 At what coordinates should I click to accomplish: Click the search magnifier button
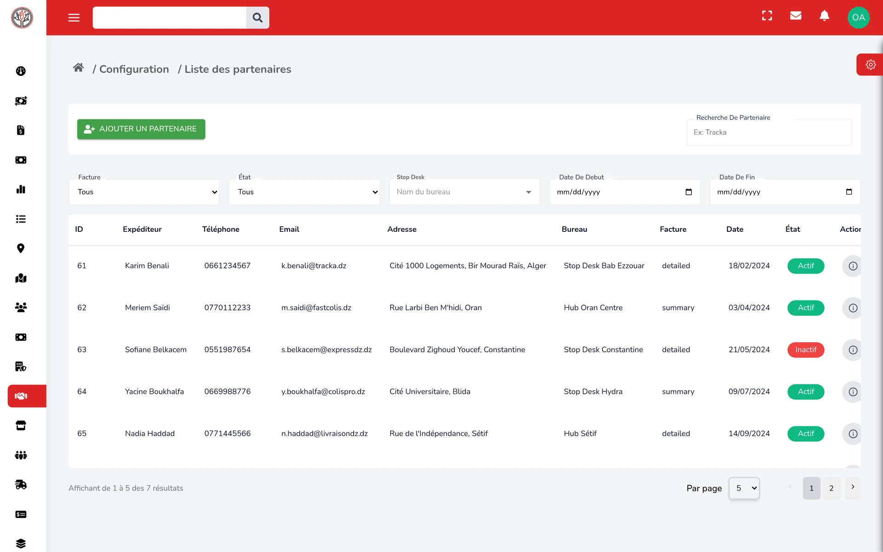tap(258, 17)
